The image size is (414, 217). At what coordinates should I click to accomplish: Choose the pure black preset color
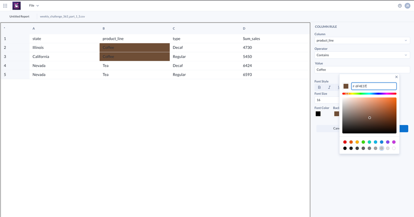click(x=345, y=148)
